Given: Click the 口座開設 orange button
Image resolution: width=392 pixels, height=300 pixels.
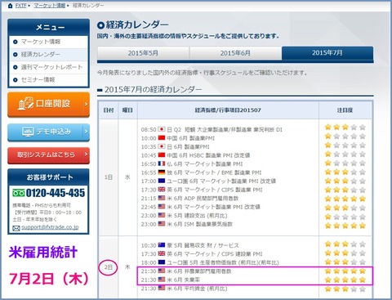Looking at the screenshot, I should tap(48, 105).
